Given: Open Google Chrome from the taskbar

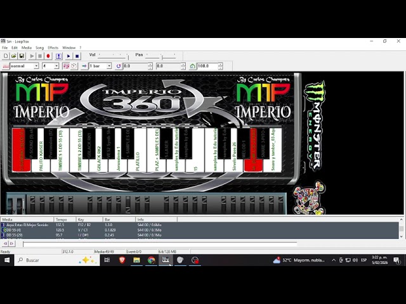Looking at the screenshot, I should coord(152,260).
